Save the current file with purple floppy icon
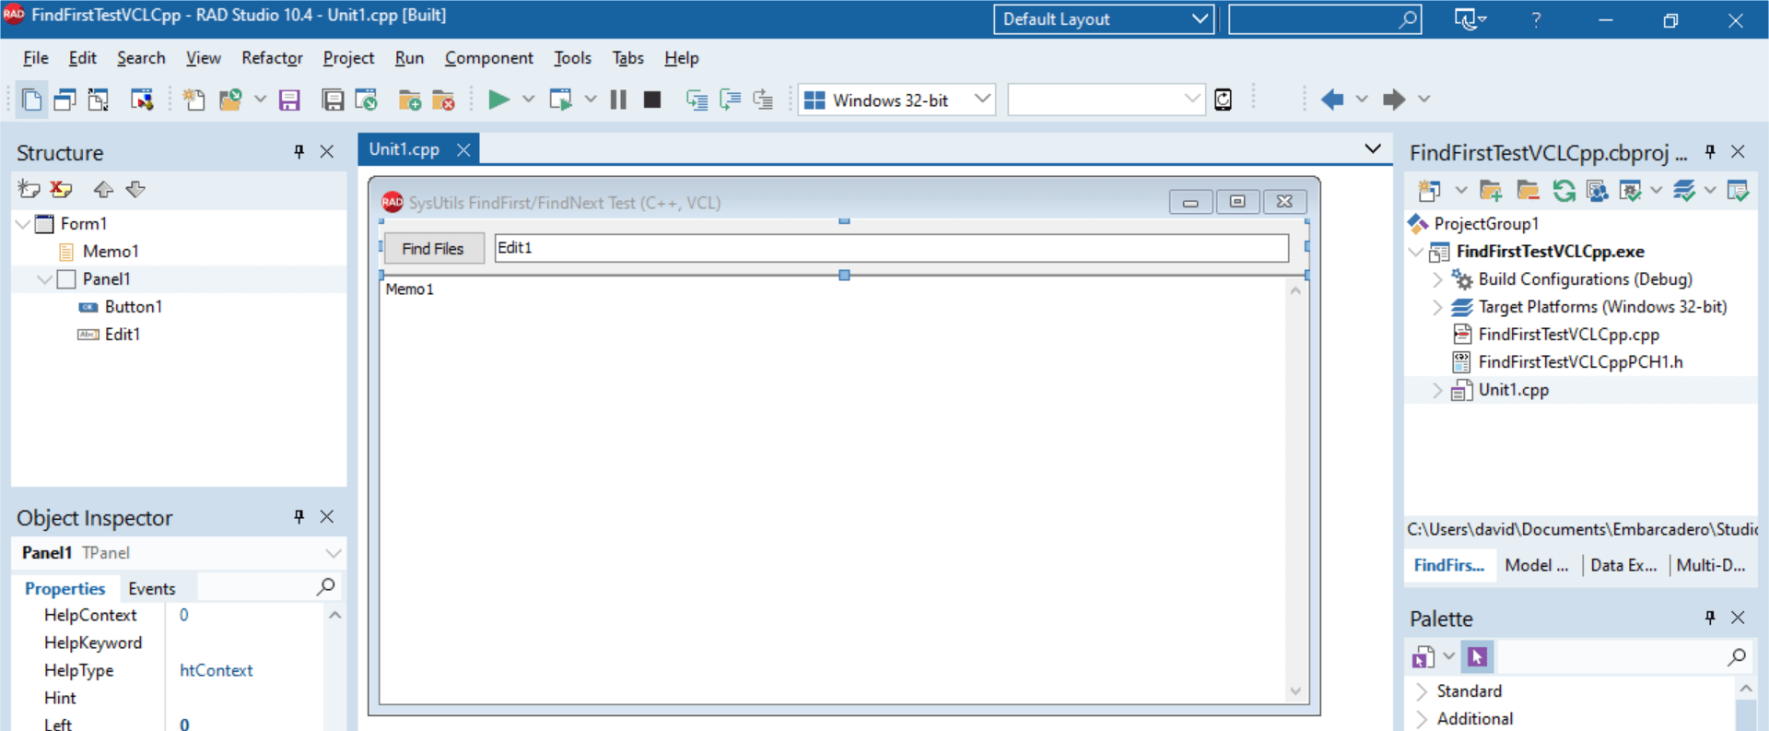The height and width of the screenshot is (731, 1769). point(289,100)
